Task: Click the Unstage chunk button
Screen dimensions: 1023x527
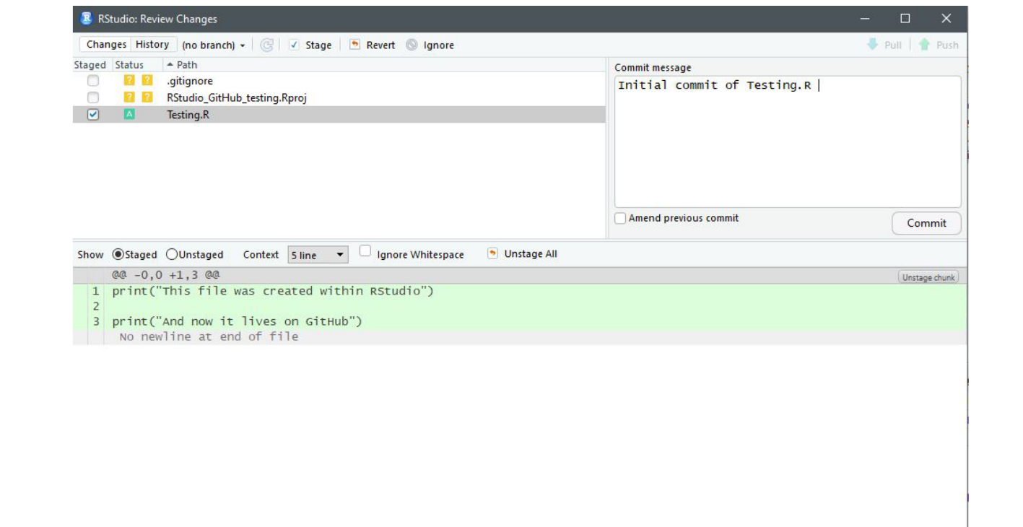Action: pos(928,277)
